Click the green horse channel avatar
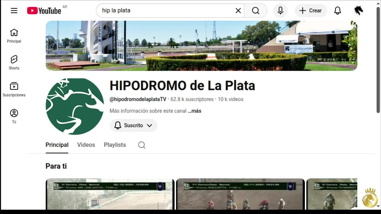 point(75,106)
